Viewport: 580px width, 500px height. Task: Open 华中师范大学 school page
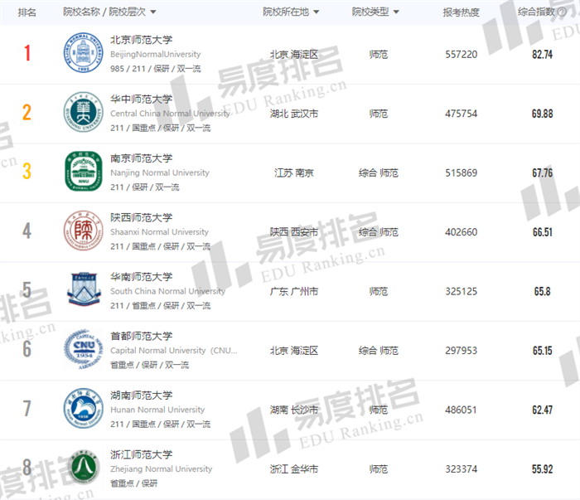142,99
